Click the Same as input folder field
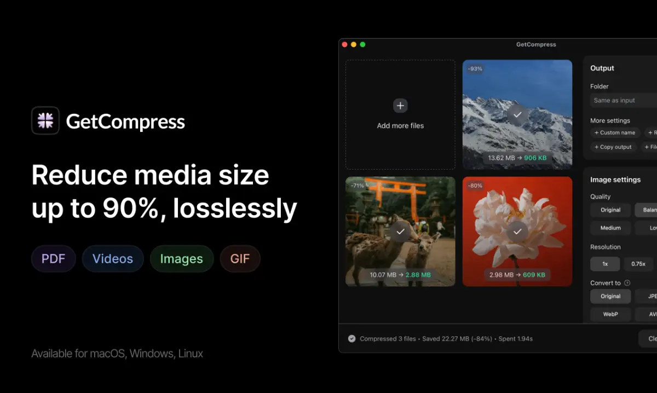 coord(624,100)
